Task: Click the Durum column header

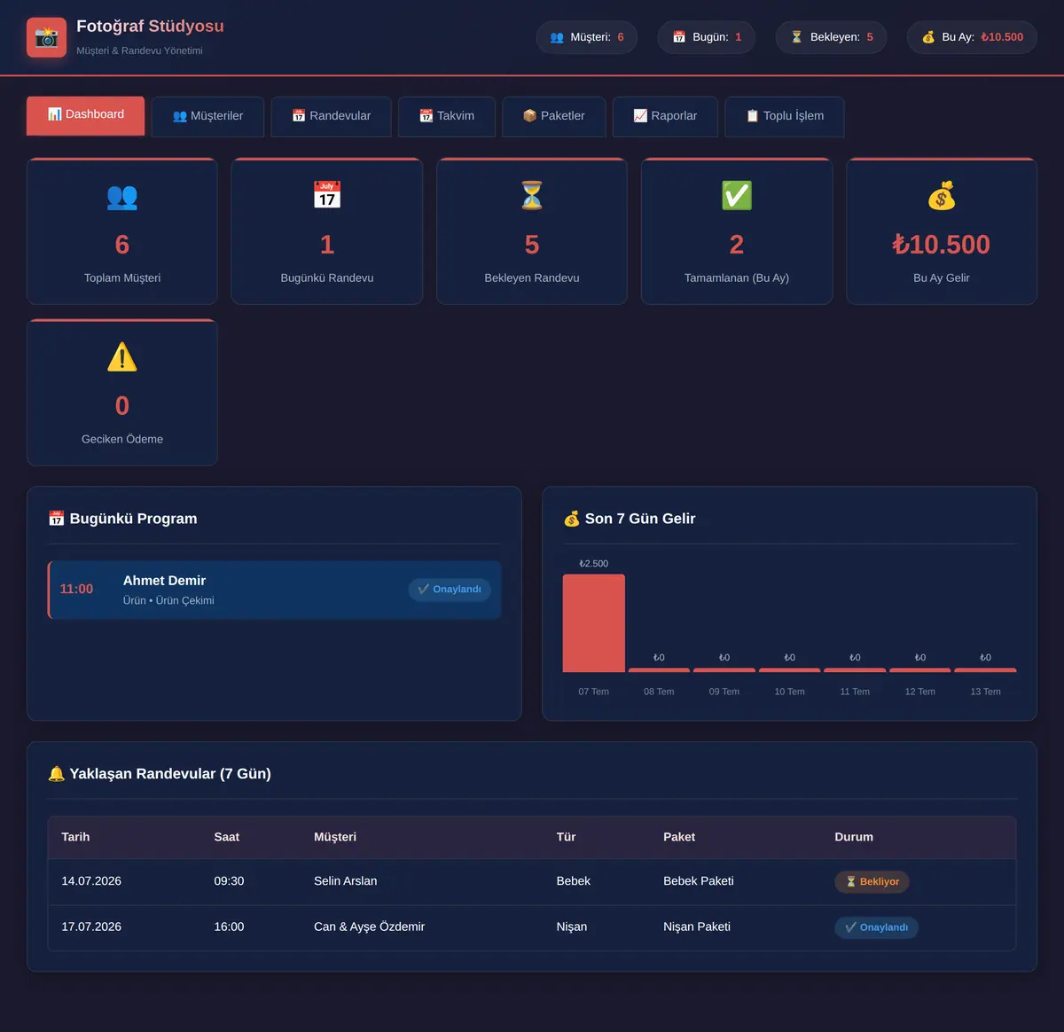Action: pos(854,837)
